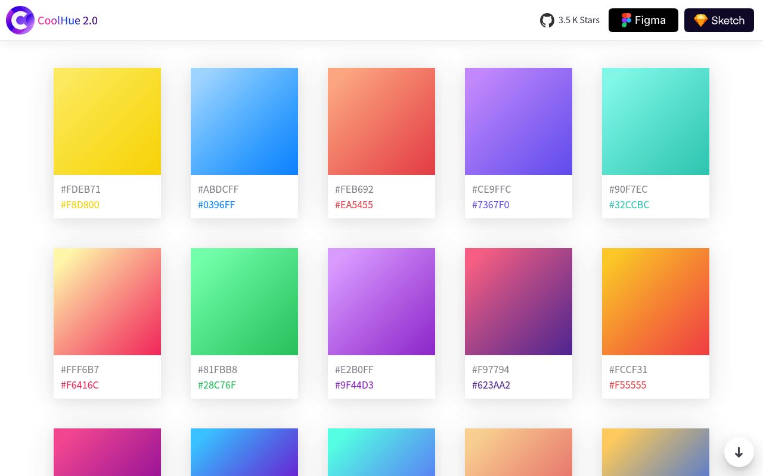
Task: Click the CoolHue 2.0 title
Action: point(67,20)
